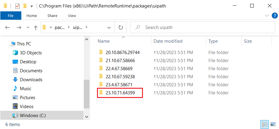Click the Refresh button in address bar
The image size is (279, 129).
(x=121, y=27)
